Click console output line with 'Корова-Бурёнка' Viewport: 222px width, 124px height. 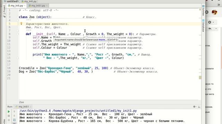[102, 121]
